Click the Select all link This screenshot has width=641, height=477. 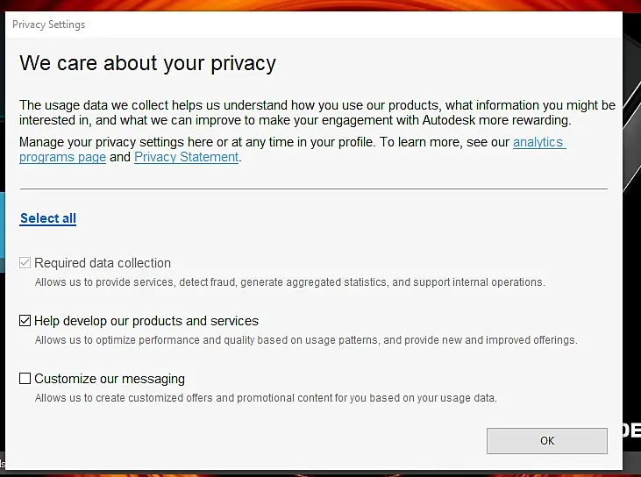[x=48, y=218]
